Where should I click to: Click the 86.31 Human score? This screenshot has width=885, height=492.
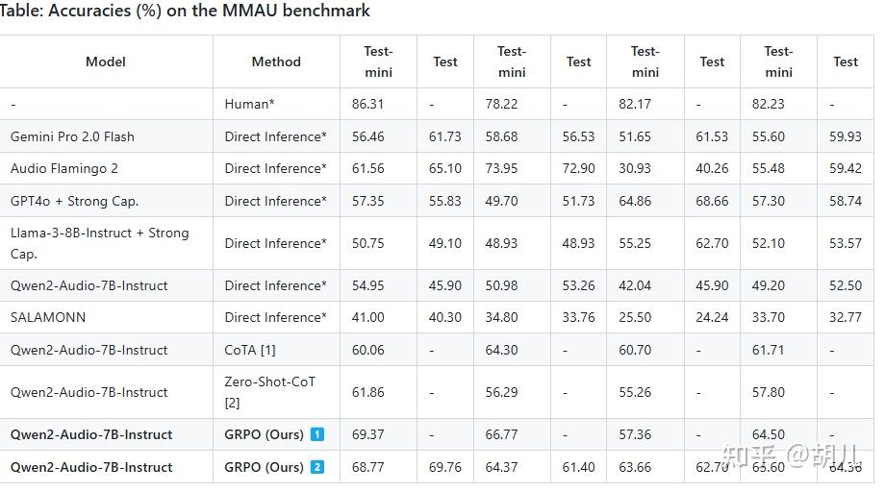367,104
